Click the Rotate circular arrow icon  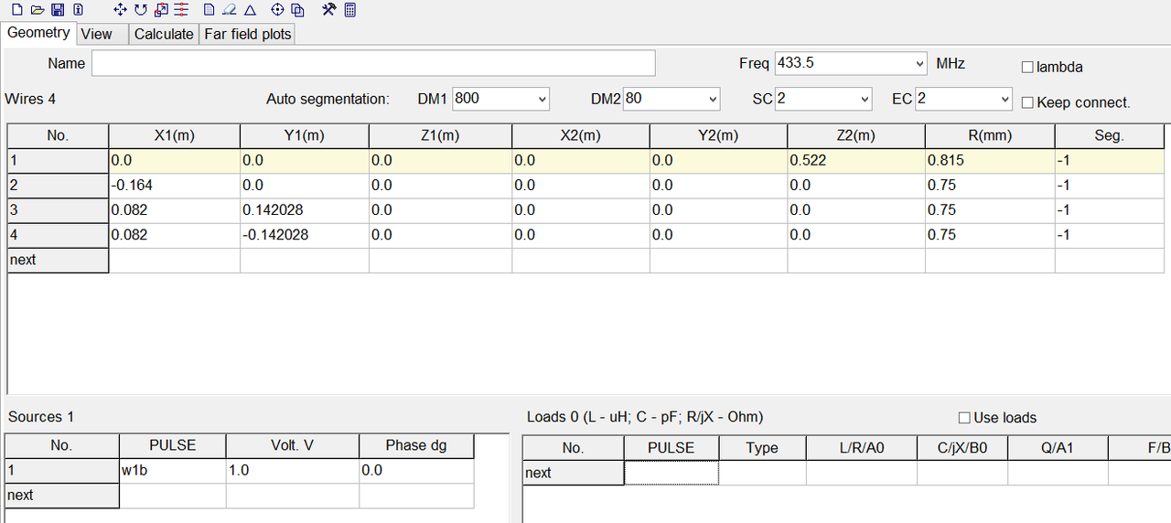point(140,10)
